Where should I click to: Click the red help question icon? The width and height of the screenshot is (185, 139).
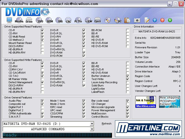tap(162, 20)
